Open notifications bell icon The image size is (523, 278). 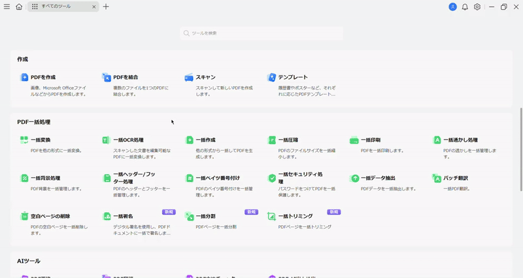(x=465, y=7)
